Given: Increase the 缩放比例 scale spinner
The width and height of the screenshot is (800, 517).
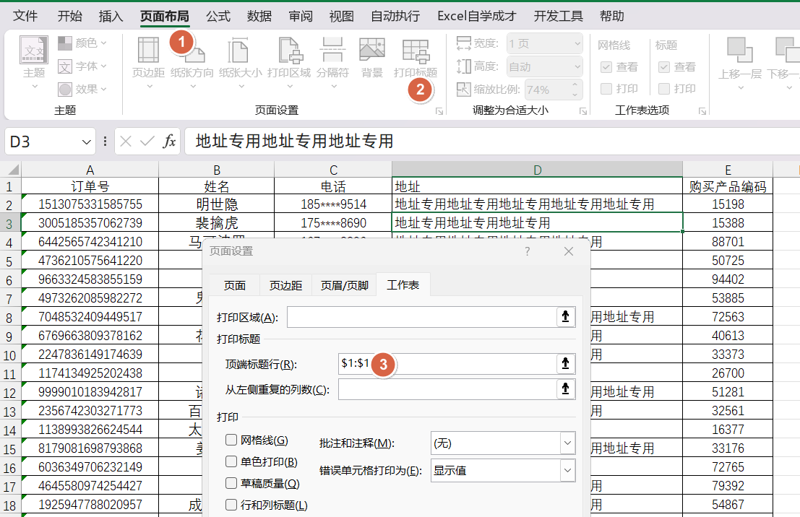Looking at the screenshot, I should click(x=575, y=84).
